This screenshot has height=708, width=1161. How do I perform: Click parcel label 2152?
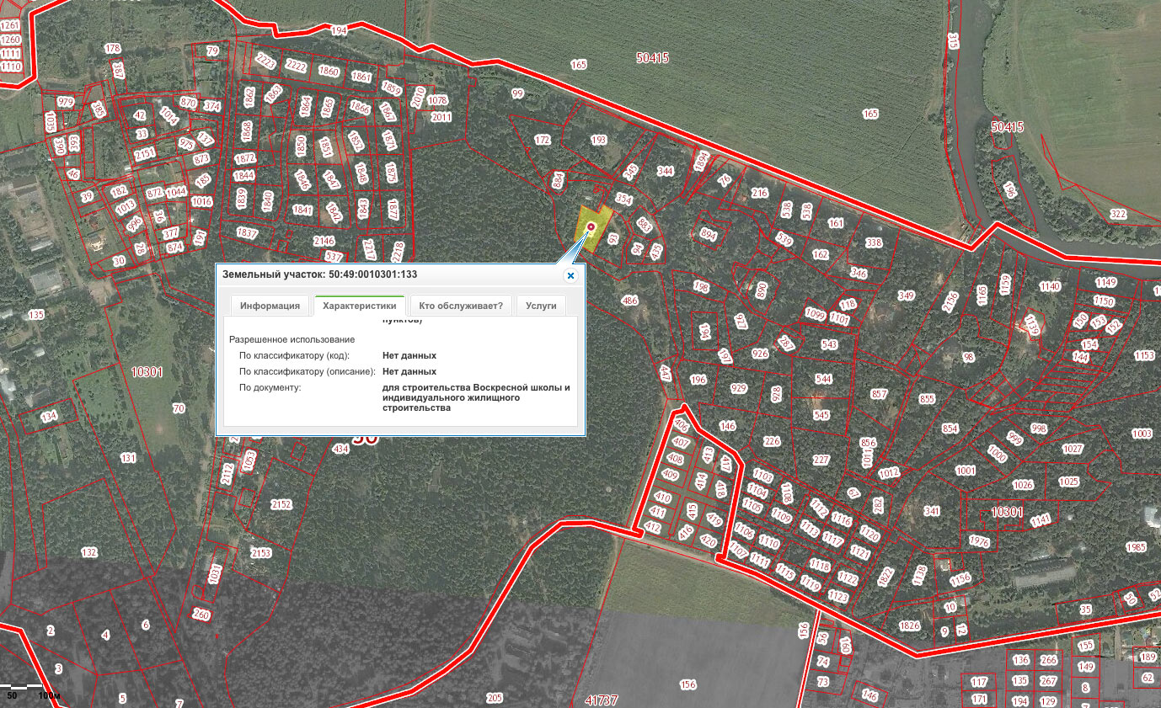pos(281,504)
